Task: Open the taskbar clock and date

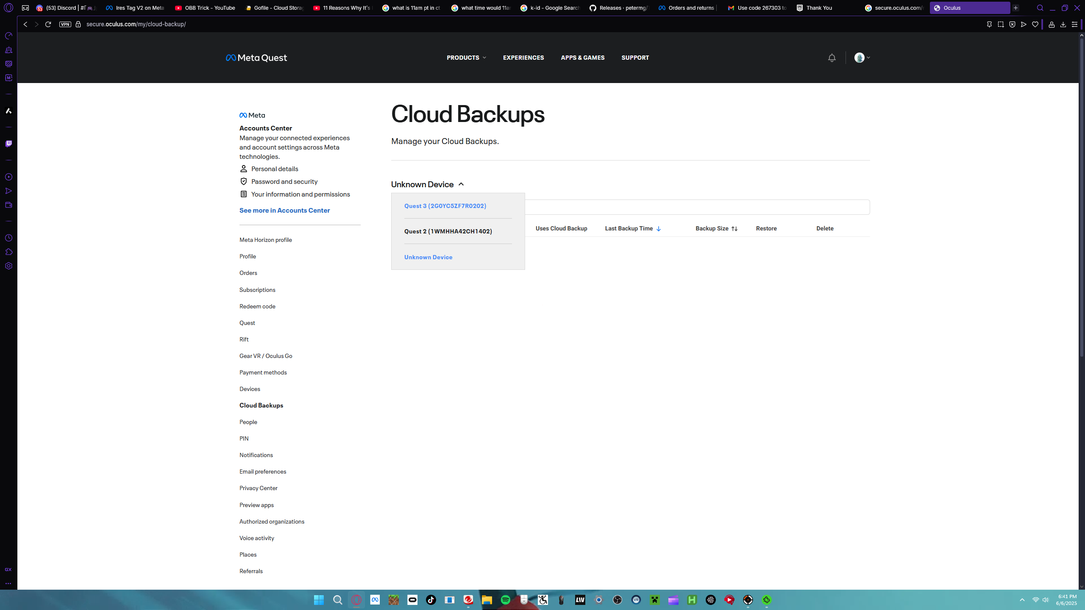Action: [1066, 600]
